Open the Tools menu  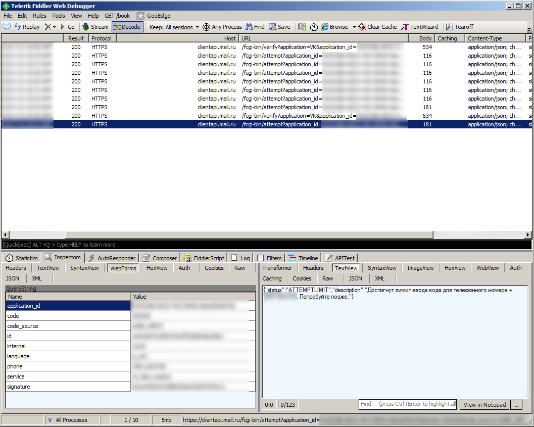click(58, 16)
